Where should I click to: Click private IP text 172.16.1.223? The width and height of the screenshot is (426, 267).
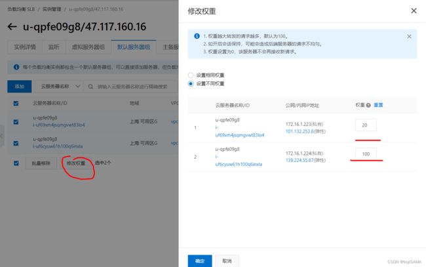298,124
